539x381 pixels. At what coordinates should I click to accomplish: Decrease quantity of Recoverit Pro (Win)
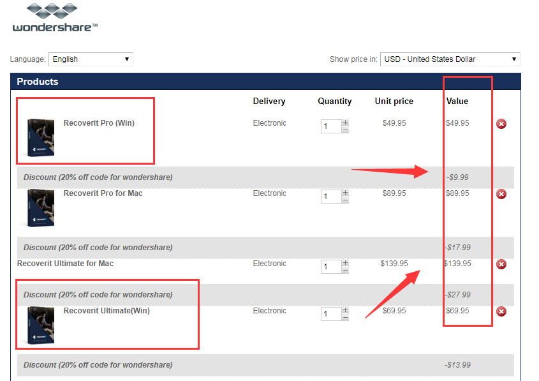(346, 130)
